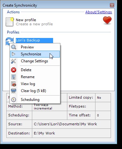Click the Limited copy value 'No'
This screenshot has width=122, height=149.
coord(99,98)
